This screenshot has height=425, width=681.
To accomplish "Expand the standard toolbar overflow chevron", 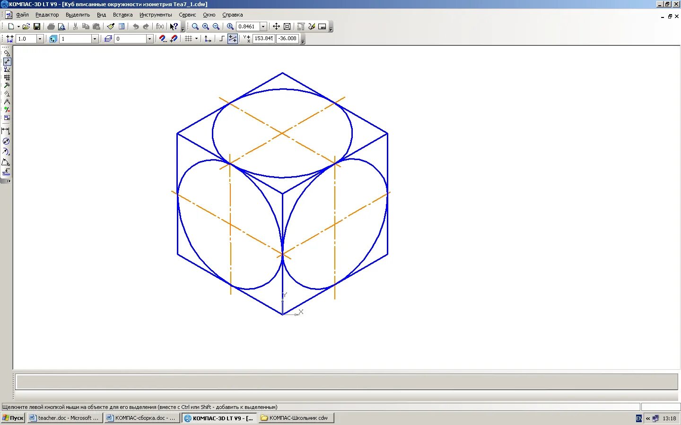I will coord(183,28).
